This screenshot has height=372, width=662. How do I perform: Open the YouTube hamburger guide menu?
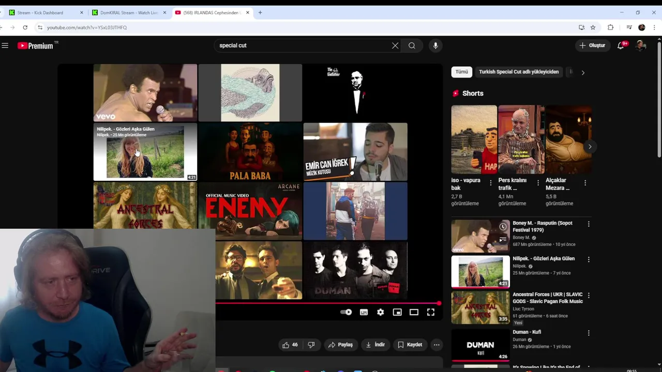pos(5,45)
